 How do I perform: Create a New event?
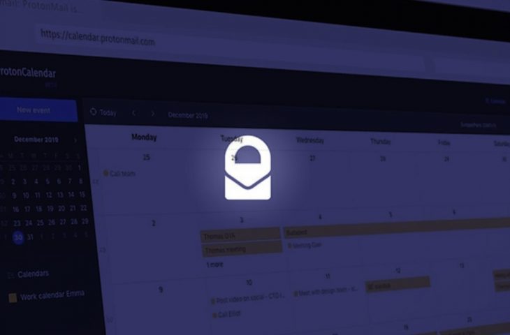[38, 110]
